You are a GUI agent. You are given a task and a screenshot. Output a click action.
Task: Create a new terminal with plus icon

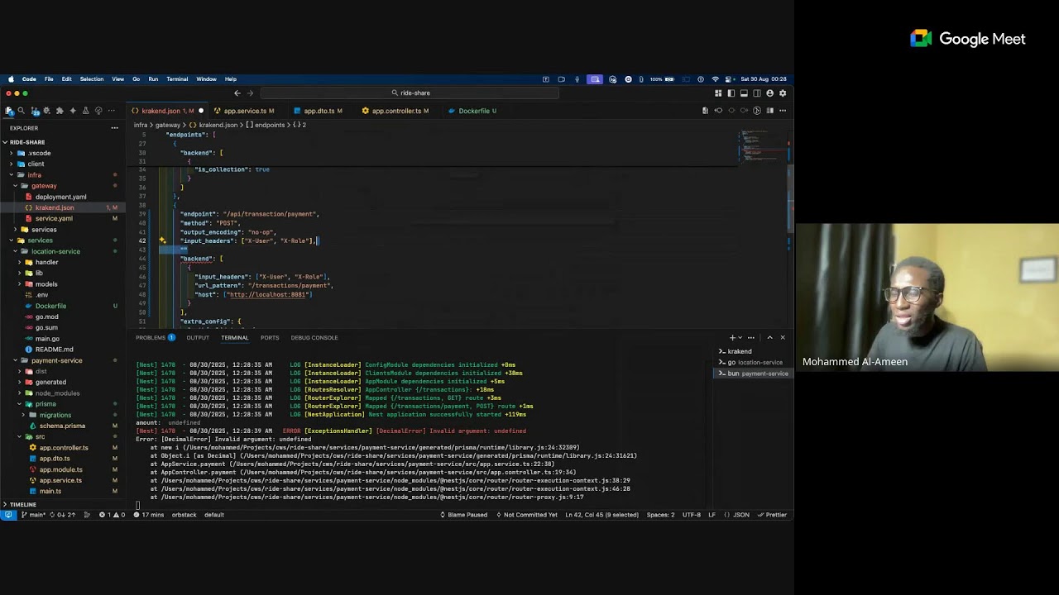point(732,337)
